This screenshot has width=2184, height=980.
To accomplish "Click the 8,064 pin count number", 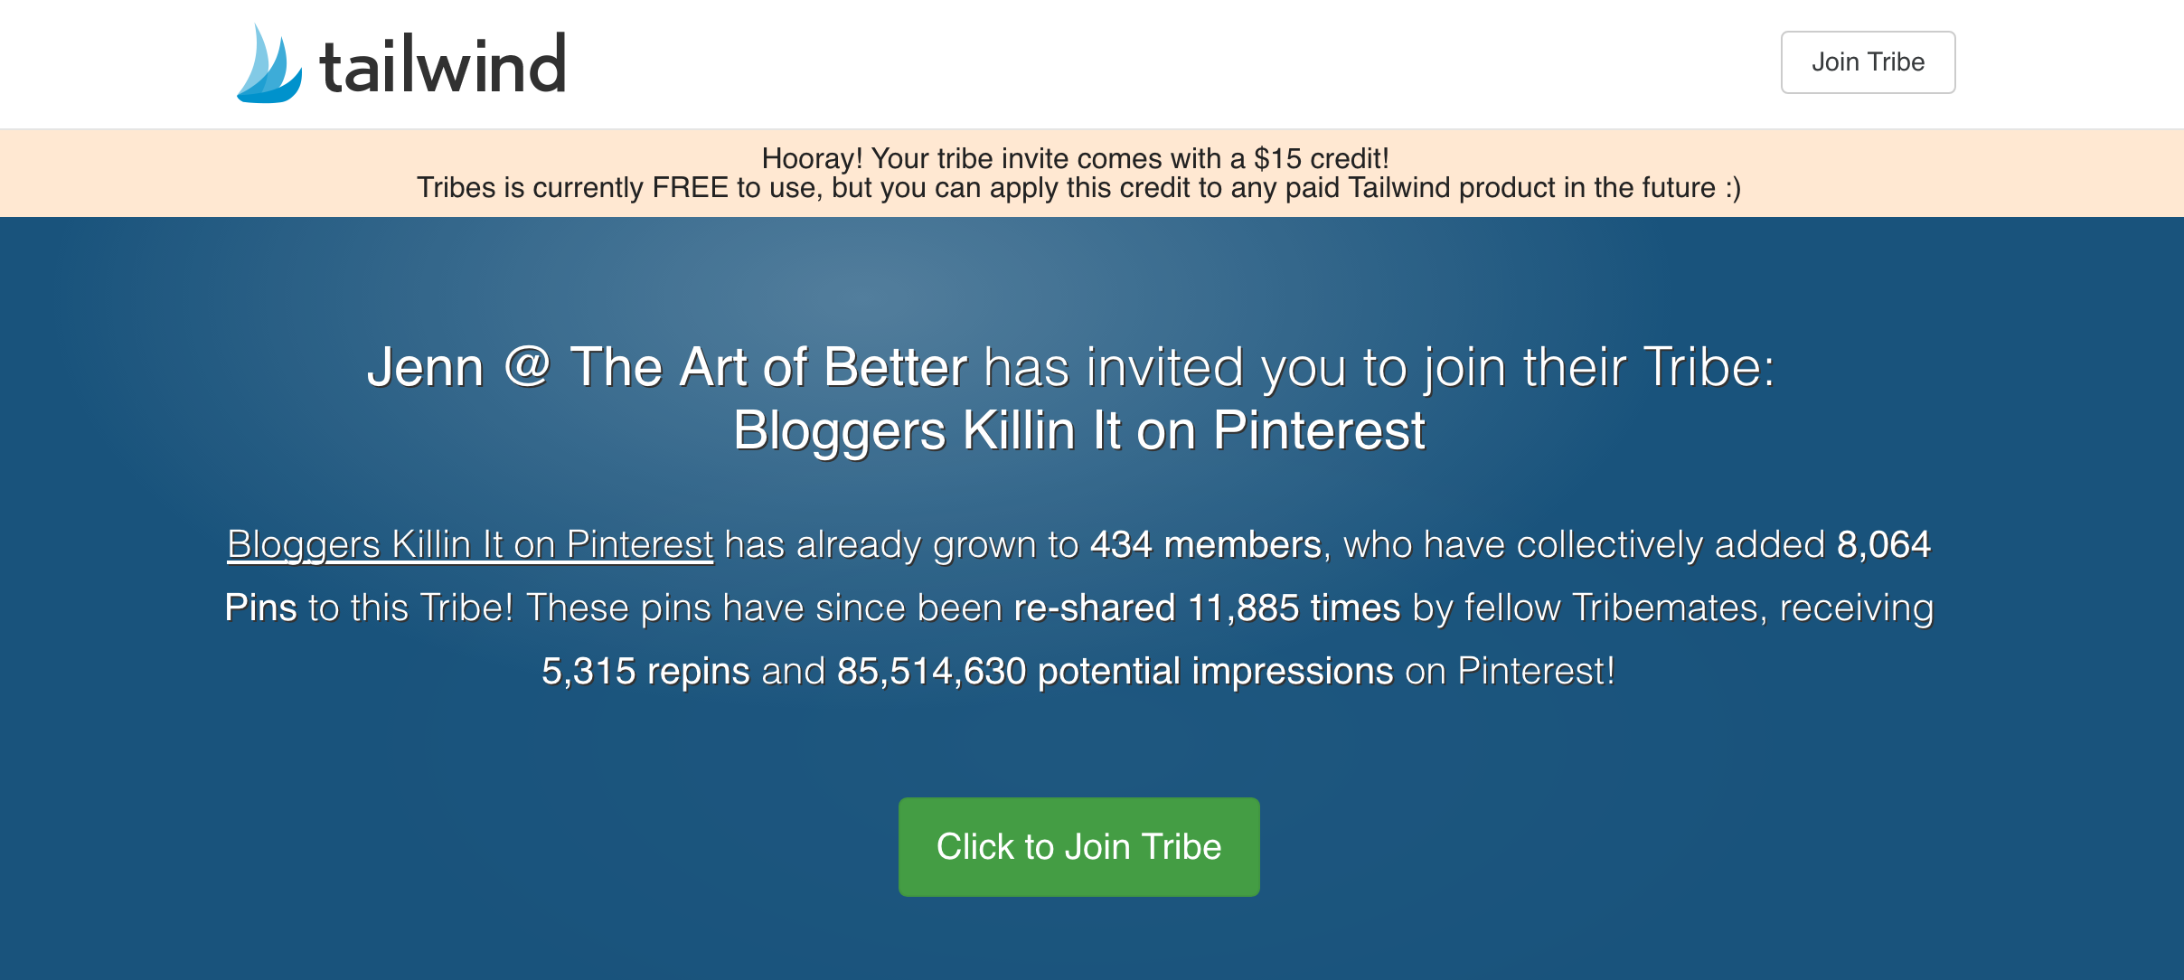I will (x=1883, y=544).
